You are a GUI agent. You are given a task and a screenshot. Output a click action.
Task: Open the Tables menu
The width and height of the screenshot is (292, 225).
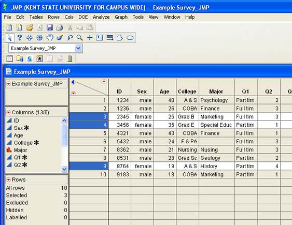point(36,17)
